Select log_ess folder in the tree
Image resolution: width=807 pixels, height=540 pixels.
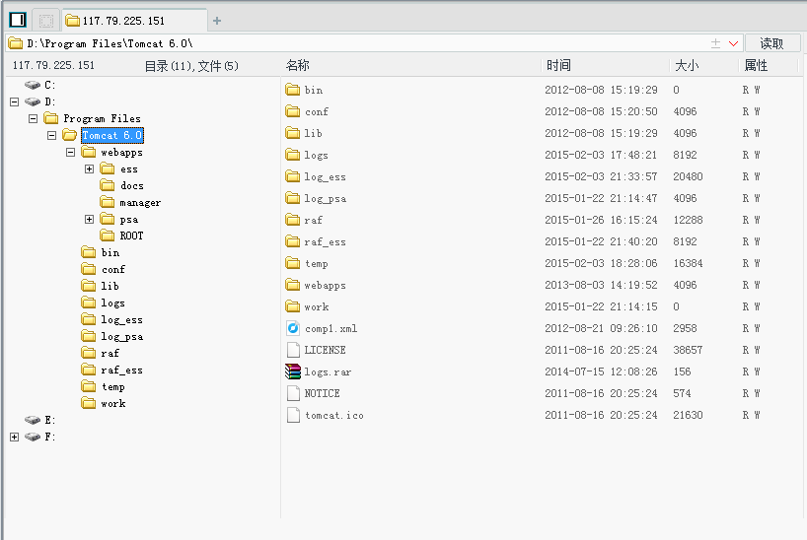pos(121,320)
